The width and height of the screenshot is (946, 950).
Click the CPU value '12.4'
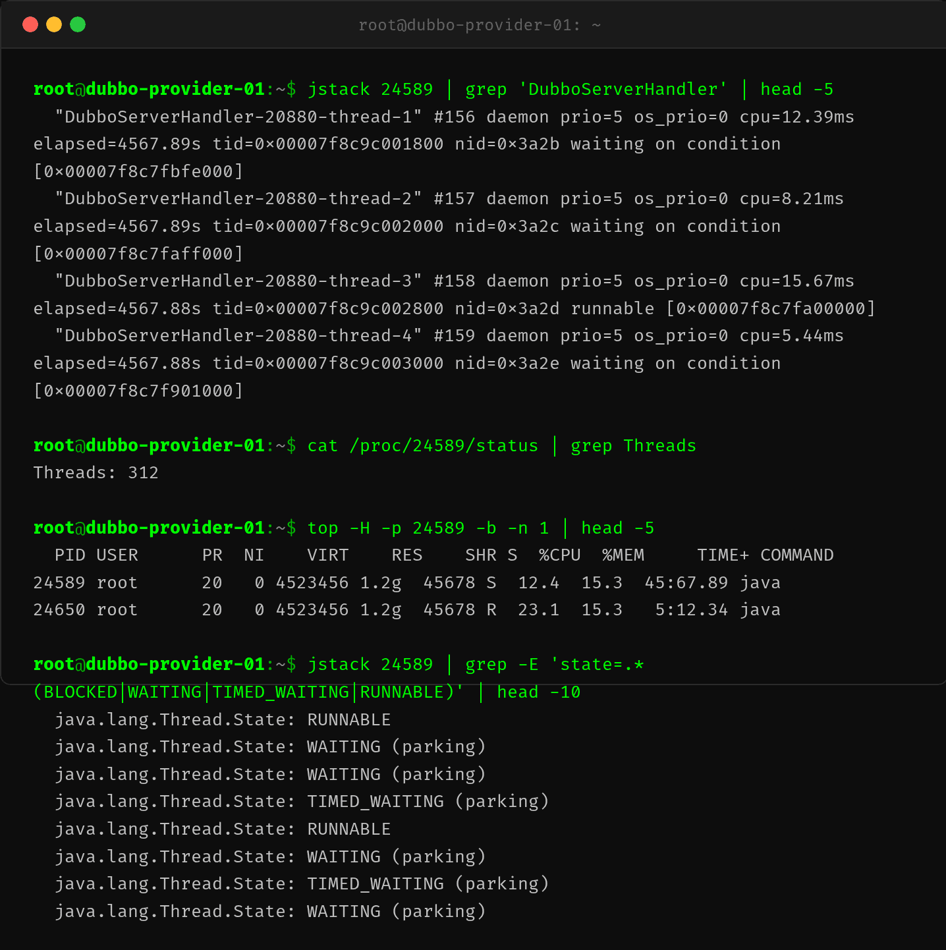[x=539, y=582]
